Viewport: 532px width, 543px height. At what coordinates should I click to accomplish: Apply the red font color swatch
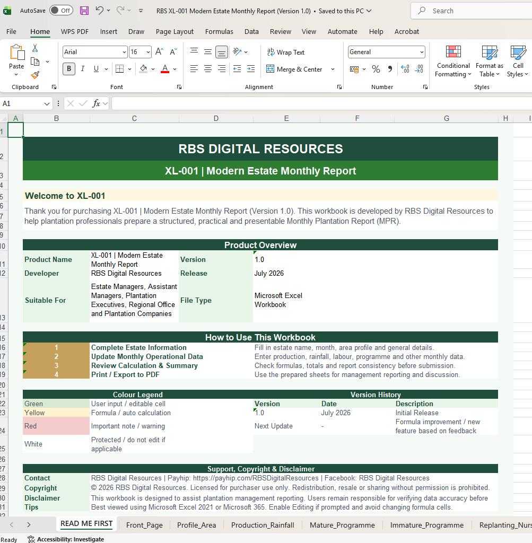pos(165,69)
